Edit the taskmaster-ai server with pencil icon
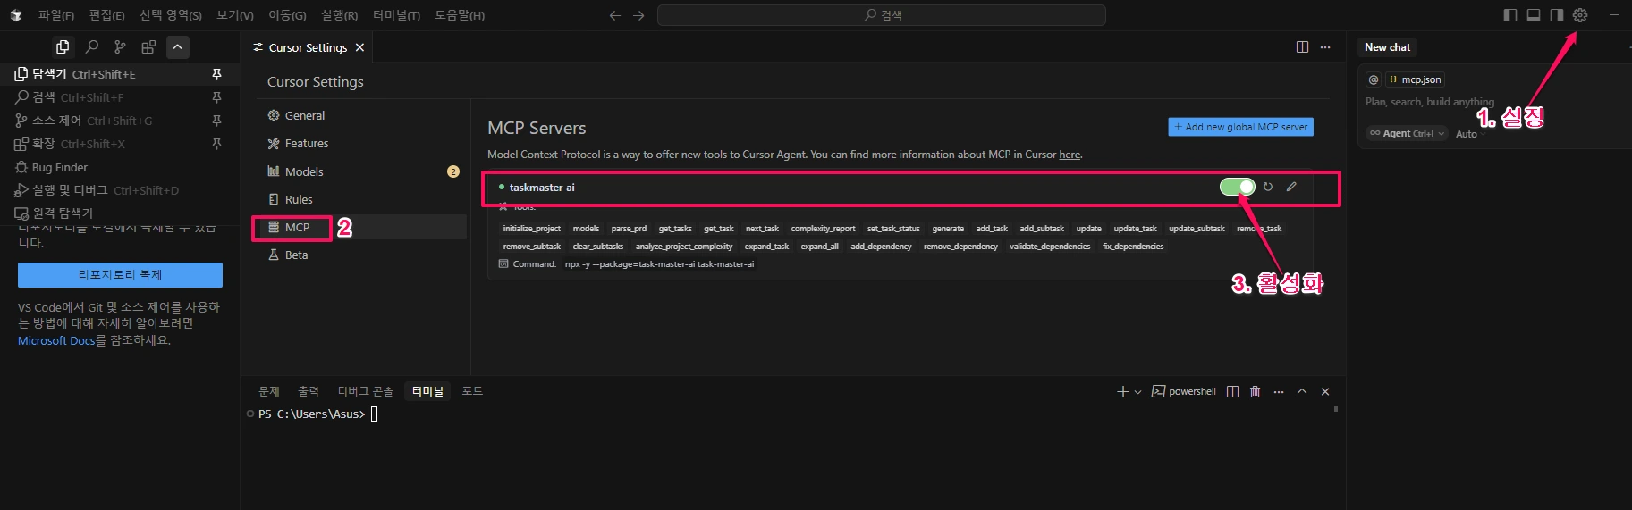Image resolution: width=1632 pixels, height=510 pixels. 1291,187
